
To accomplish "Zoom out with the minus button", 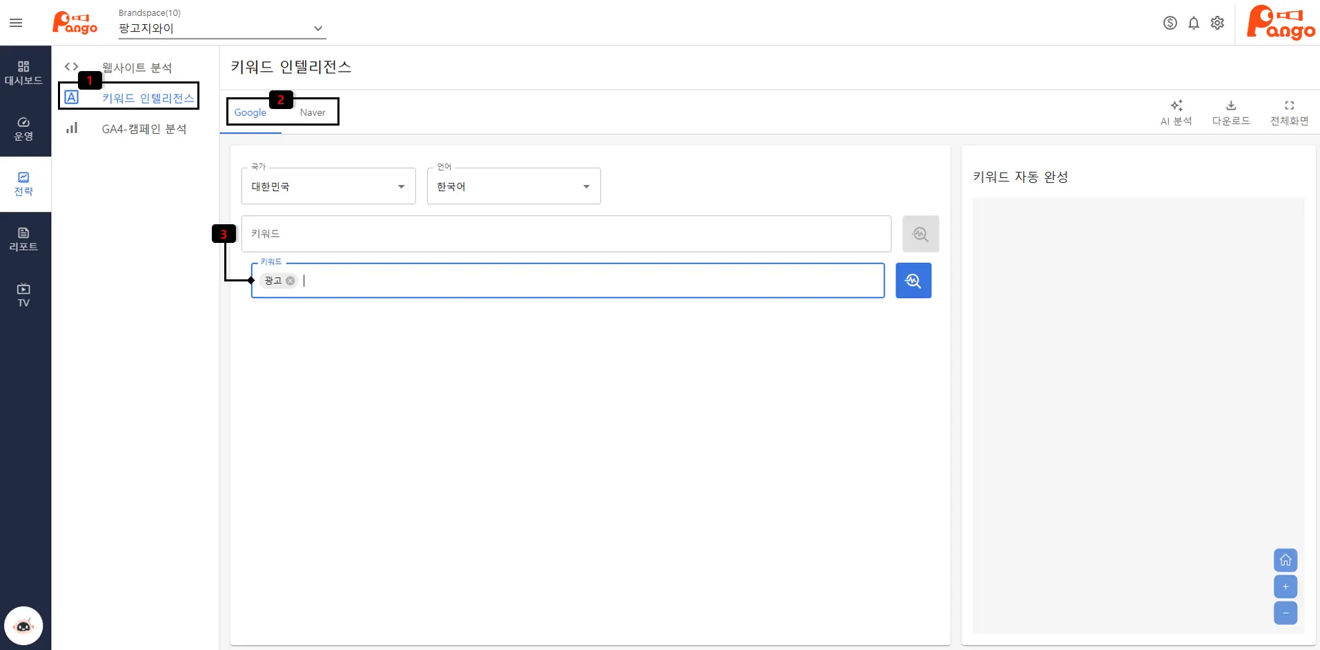I will point(1285,613).
